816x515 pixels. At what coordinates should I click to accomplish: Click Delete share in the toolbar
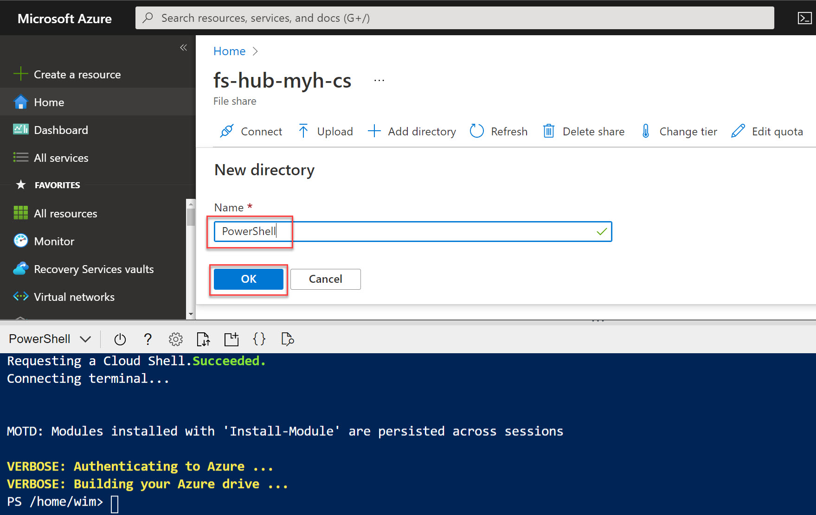pos(584,131)
